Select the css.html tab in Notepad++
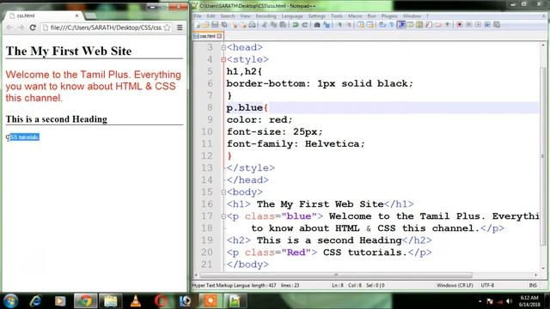Viewport: 550px width, 309px height. [208, 36]
